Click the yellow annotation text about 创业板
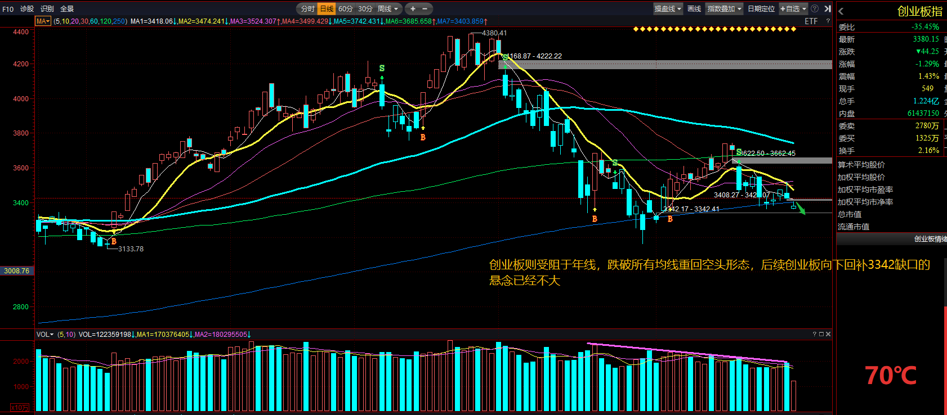Screen dimensions: 947x415 point(709,273)
